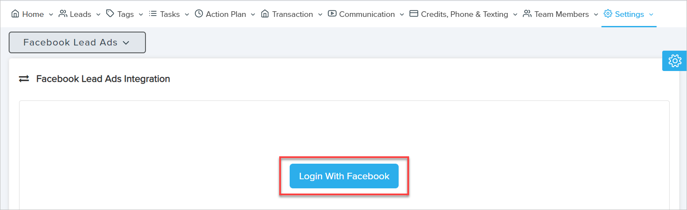Image resolution: width=687 pixels, height=210 pixels.
Task: Click the Credits card icon
Action: pyautogui.click(x=414, y=14)
